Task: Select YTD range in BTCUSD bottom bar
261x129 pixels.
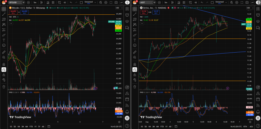Action: pyautogui.click(x=31, y=126)
